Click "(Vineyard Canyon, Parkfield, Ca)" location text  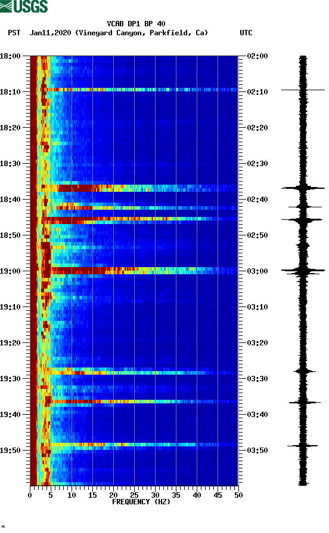pyautogui.click(x=141, y=33)
